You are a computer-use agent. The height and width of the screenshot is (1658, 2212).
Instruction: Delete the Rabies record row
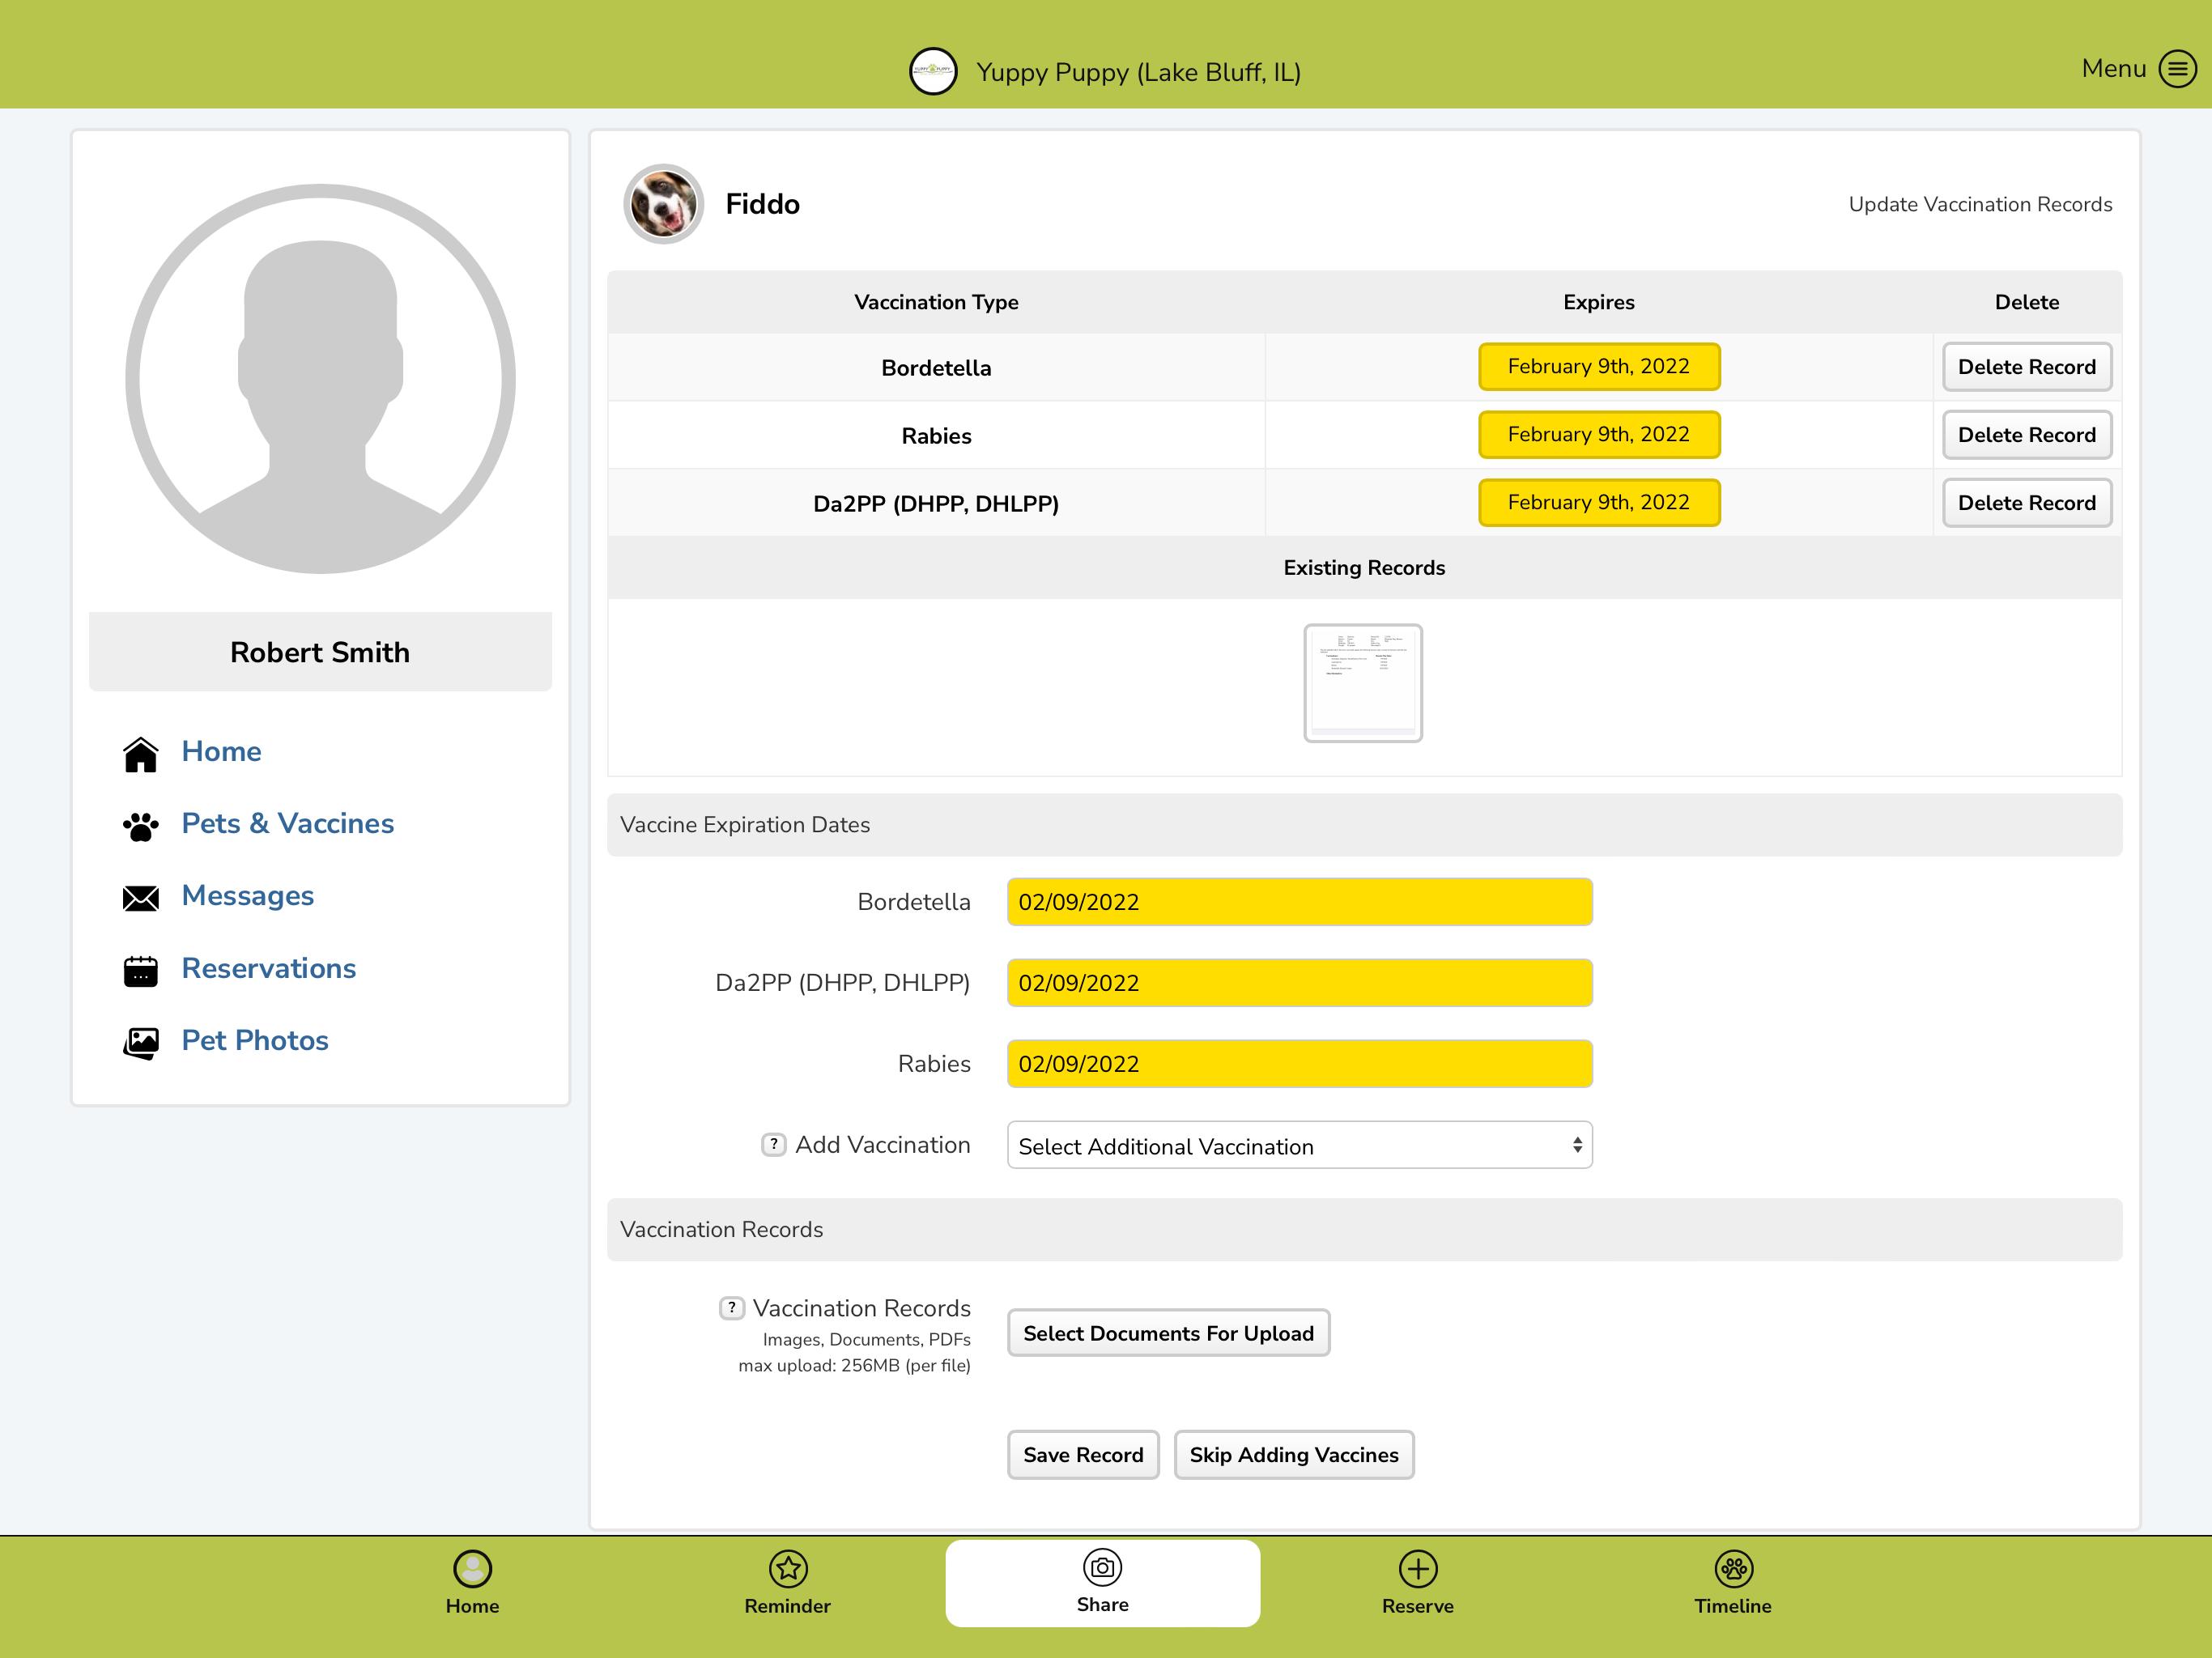(x=2026, y=435)
